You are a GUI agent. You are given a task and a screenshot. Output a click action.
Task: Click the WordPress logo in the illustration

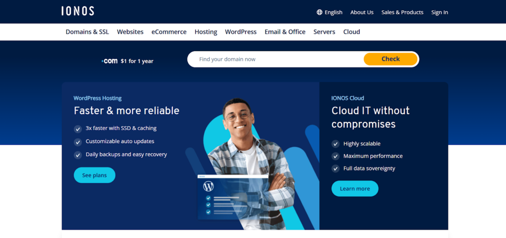pyautogui.click(x=209, y=186)
